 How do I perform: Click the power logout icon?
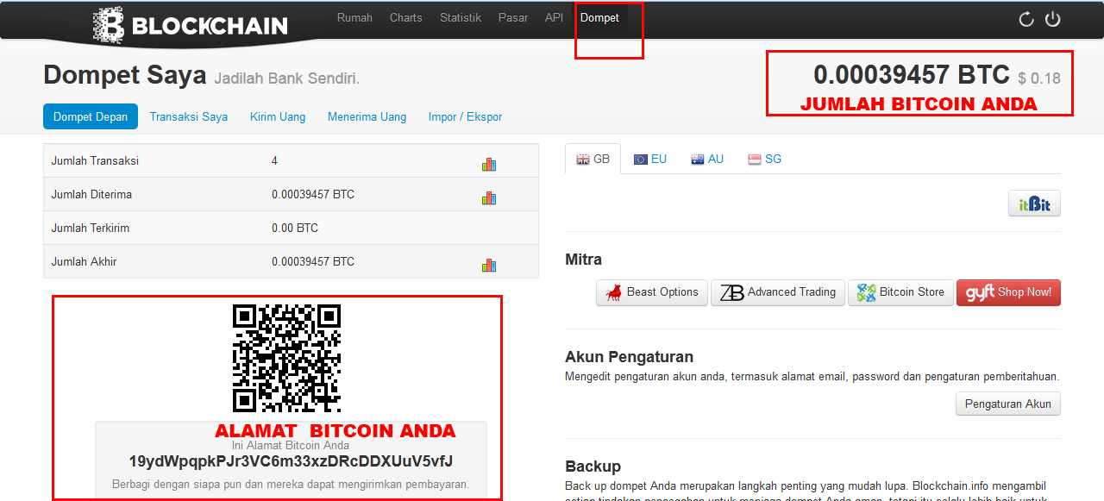pyautogui.click(x=1052, y=19)
